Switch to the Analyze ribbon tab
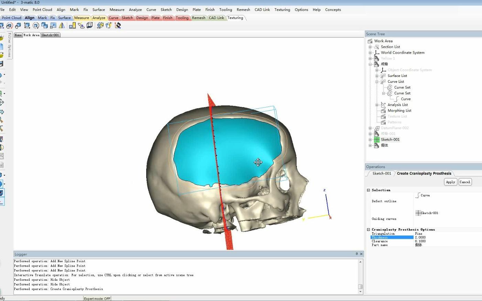The width and height of the screenshot is (482, 301). click(99, 18)
